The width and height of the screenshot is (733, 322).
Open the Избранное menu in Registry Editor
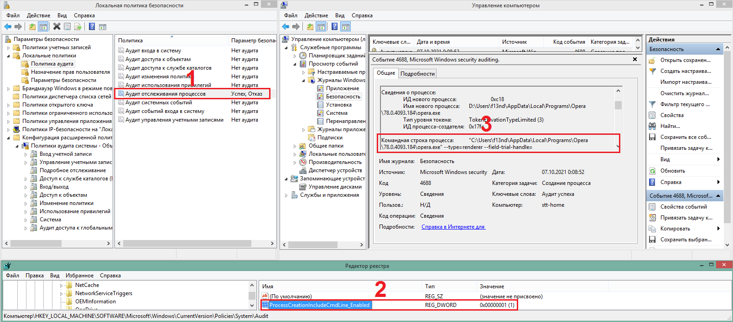pos(79,276)
